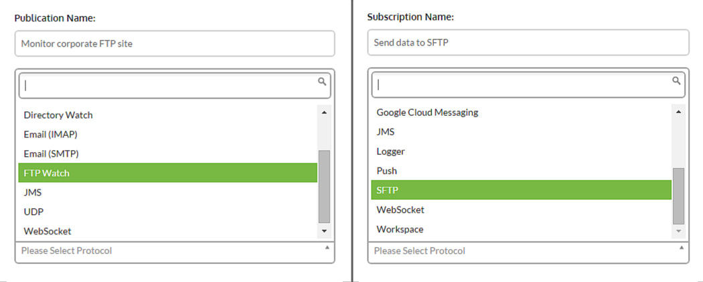This screenshot has height=282, width=703.
Task: Click scroll up arrow in publication protocol list
Action: coord(324,113)
